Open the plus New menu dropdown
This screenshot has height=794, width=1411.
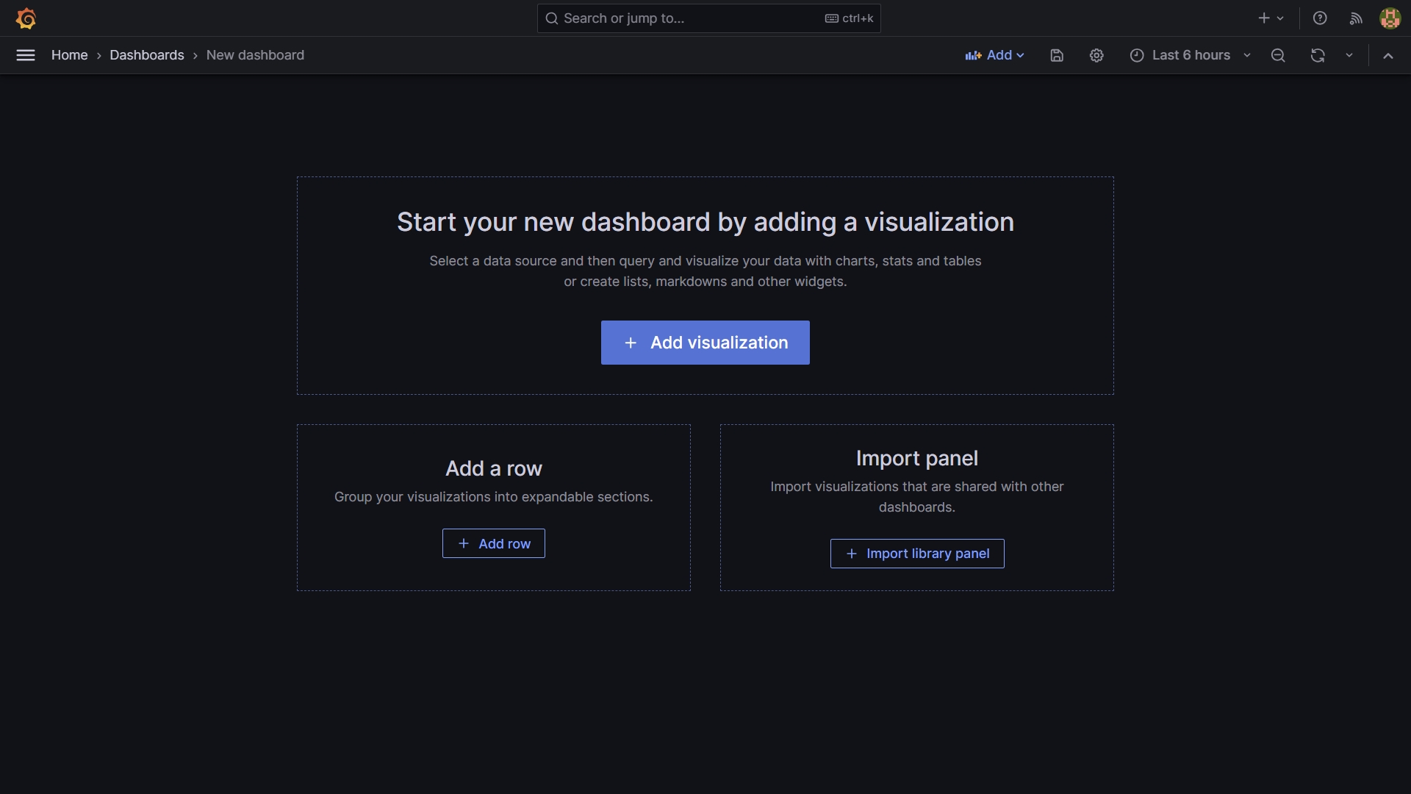click(1271, 18)
